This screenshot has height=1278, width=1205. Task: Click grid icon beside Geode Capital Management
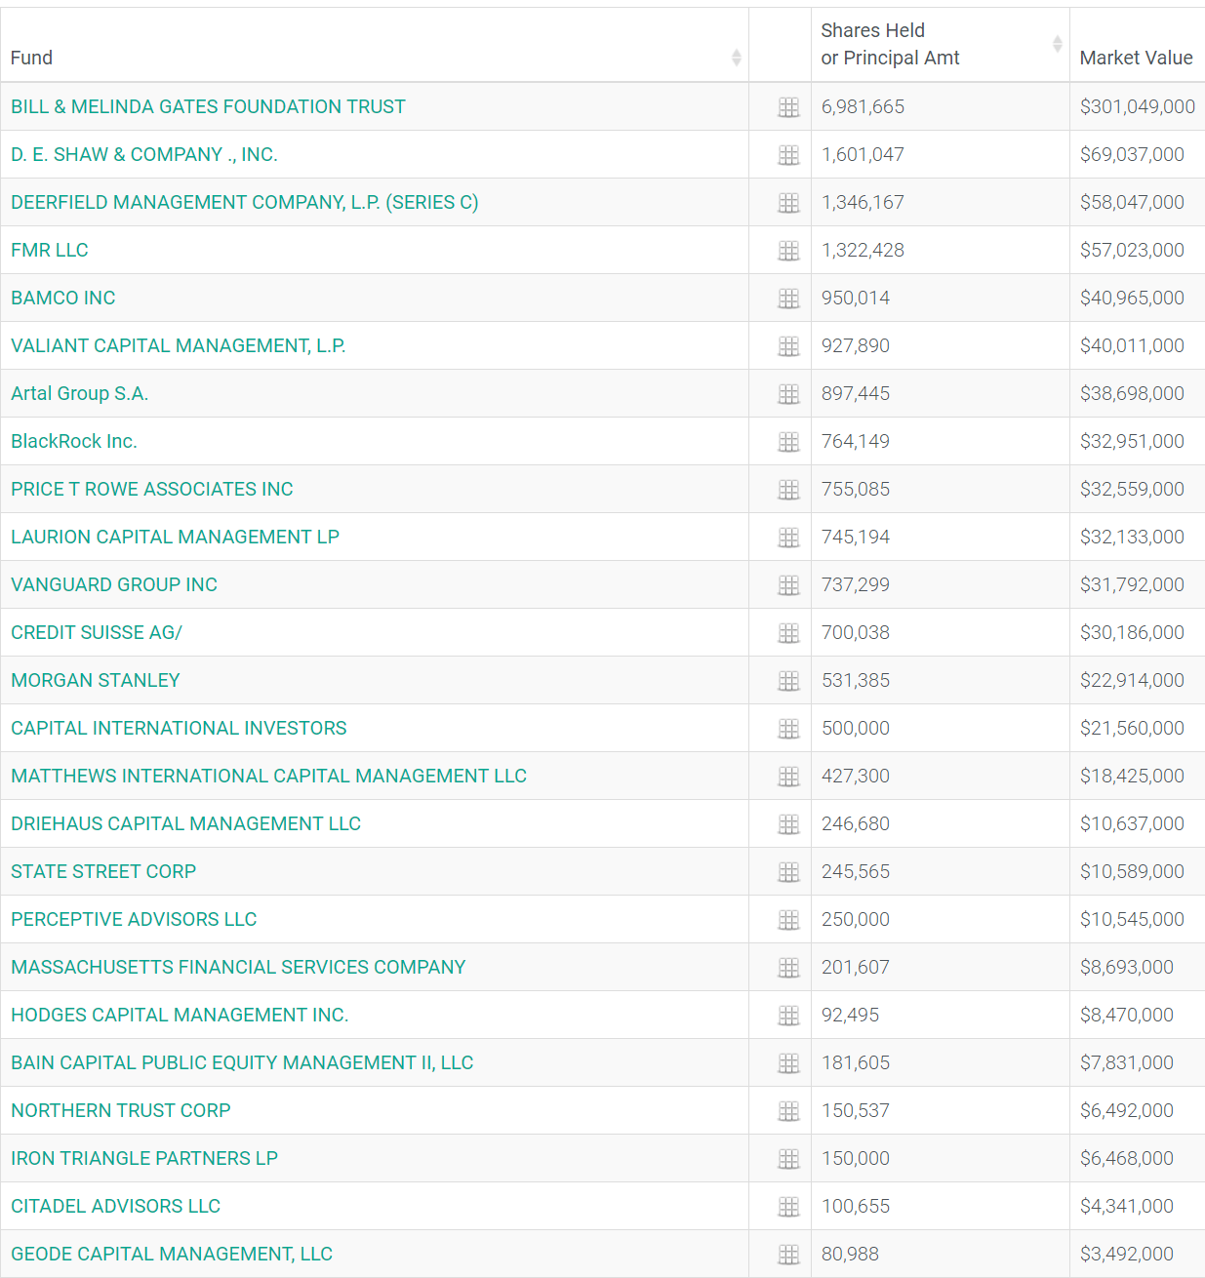pyautogui.click(x=788, y=1255)
